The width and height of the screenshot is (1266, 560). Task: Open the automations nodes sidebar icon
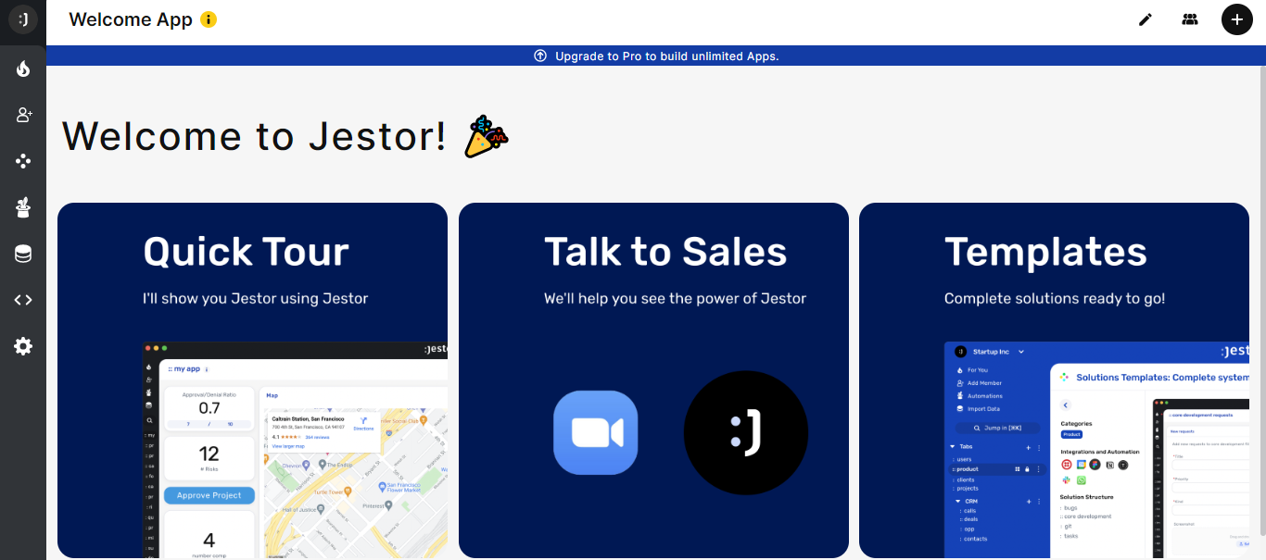click(x=23, y=161)
